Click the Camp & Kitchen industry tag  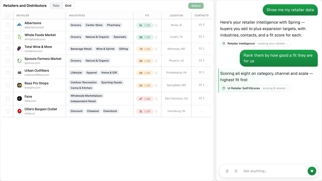(81, 88)
